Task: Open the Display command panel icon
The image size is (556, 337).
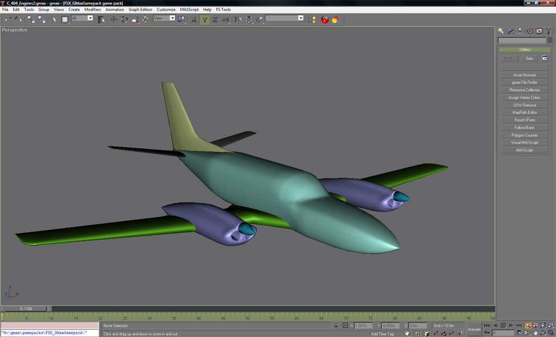Action: pos(539,31)
